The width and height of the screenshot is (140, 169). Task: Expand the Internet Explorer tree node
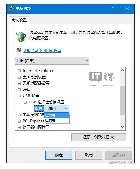[19, 71]
